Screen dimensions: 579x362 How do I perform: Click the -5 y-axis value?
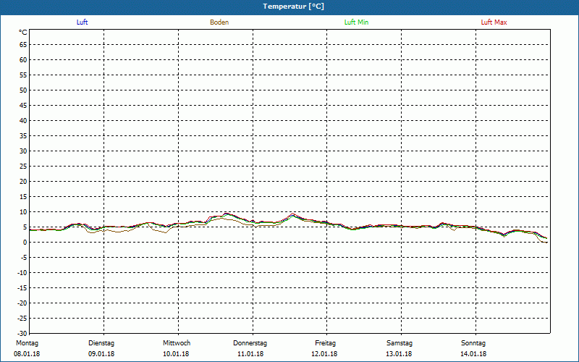pyautogui.click(x=24, y=258)
